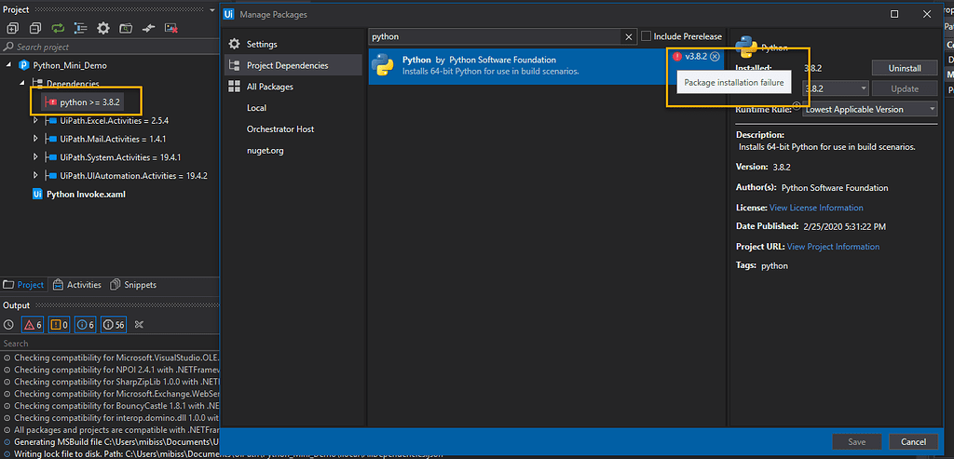Switch to the Snippets tab
Screen dimensions: 954x459
click(133, 285)
